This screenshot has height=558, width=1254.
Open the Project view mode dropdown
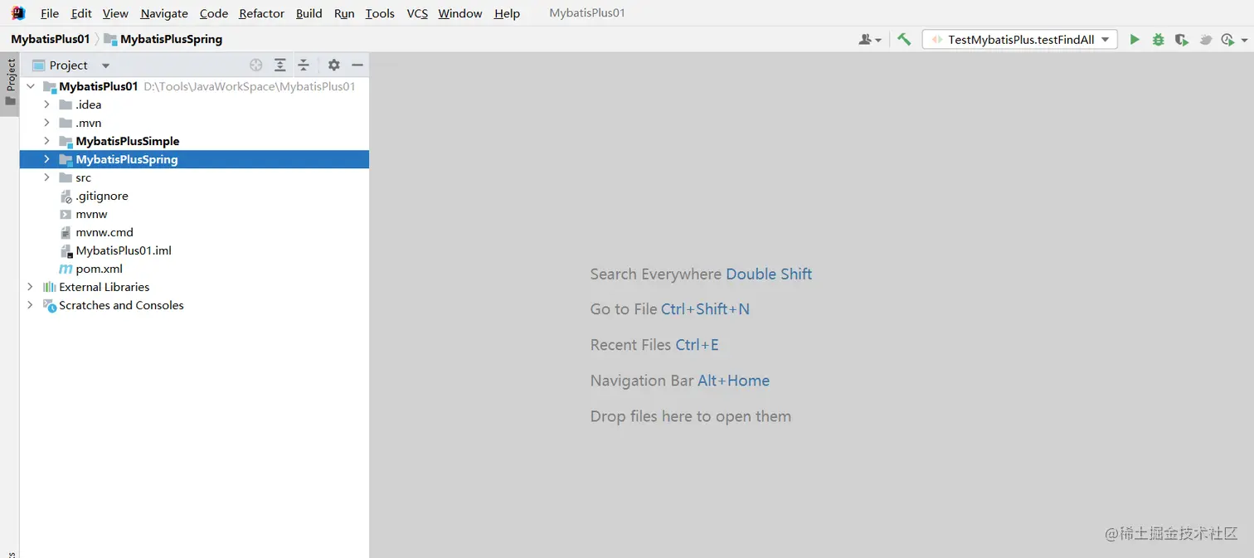[105, 66]
